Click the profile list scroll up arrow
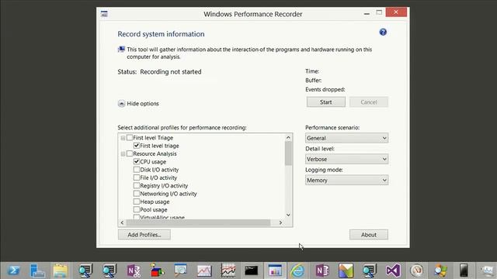 [x=288, y=137]
